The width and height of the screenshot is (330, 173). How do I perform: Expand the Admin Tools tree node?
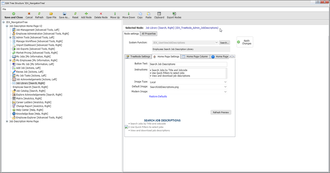click(10, 37)
